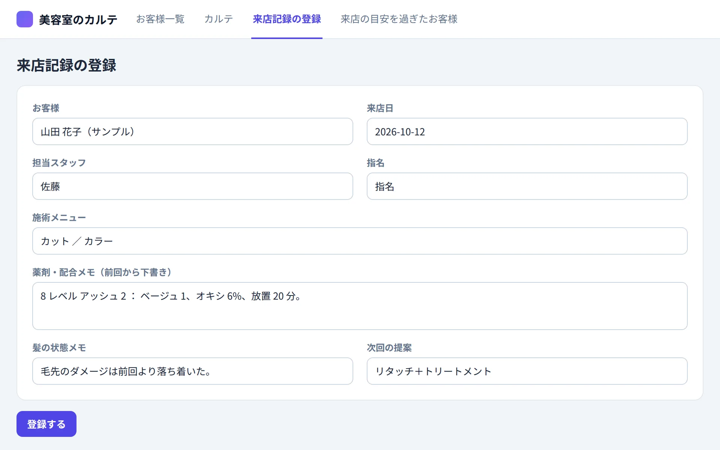Click the 美容室のカルテ app title
The height and width of the screenshot is (450, 720).
(78, 19)
